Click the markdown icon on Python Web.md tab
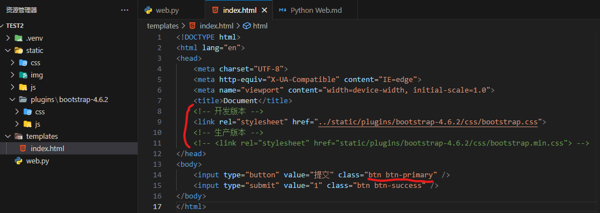This screenshot has height=213, width=600. 283,10
